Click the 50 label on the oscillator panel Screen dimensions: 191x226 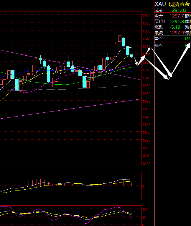[144, 218]
